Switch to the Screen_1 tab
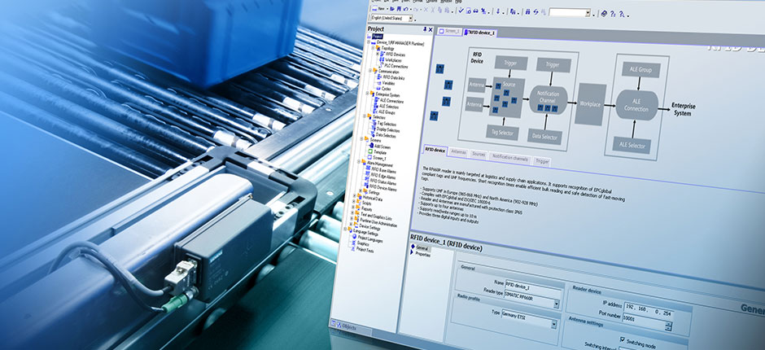The height and width of the screenshot is (350, 765). (x=449, y=31)
